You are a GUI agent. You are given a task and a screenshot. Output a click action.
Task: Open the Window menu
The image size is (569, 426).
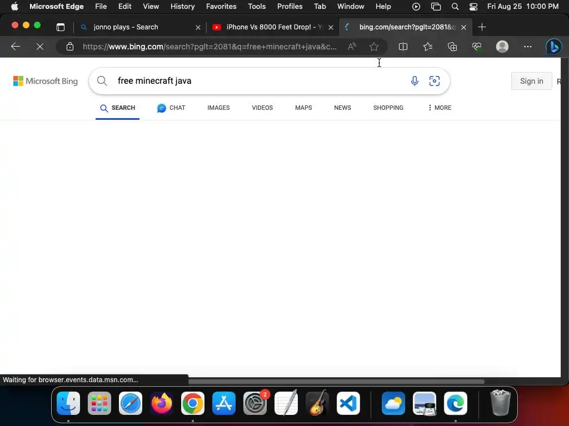click(x=351, y=7)
